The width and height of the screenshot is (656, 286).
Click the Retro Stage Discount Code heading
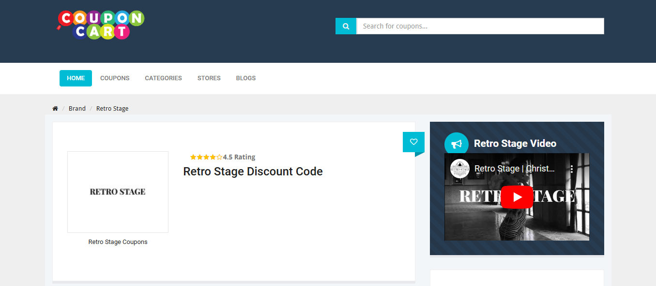[253, 172]
